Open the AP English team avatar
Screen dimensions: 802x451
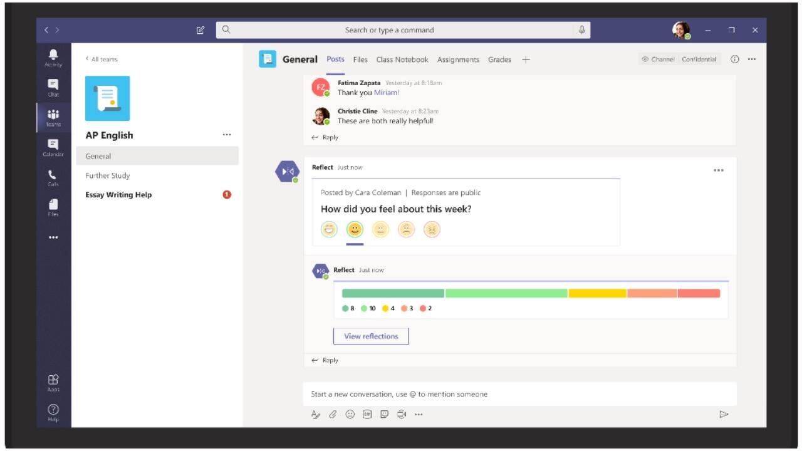107,98
